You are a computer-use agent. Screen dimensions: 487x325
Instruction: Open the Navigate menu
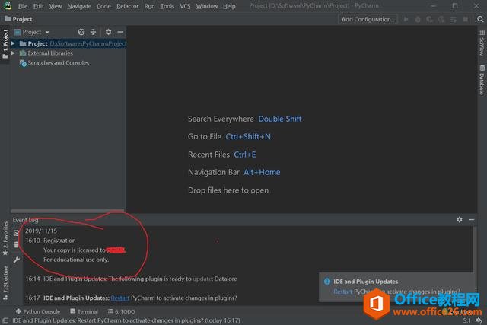click(79, 6)
